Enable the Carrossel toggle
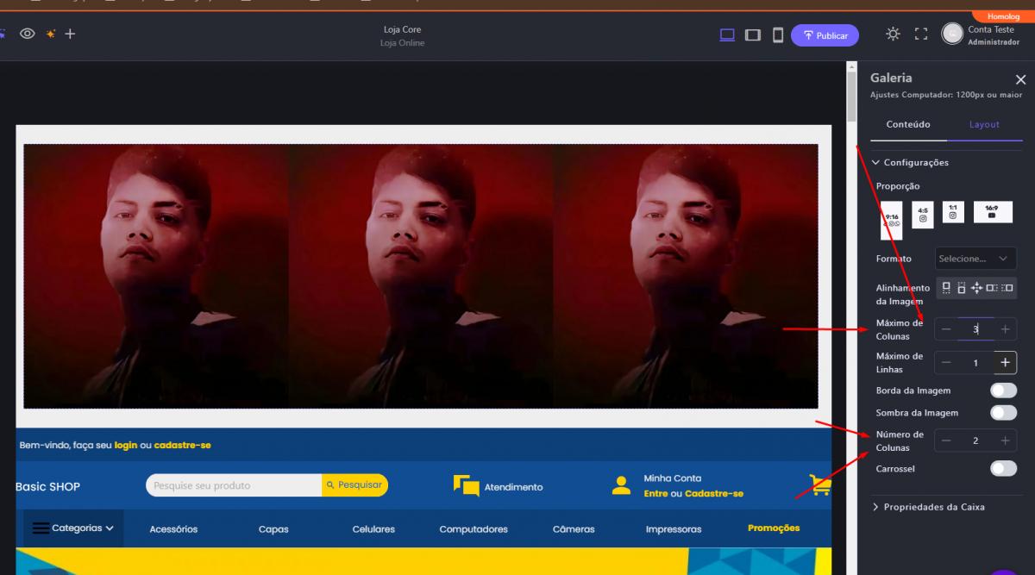The image size is (1035, 575). coord(1003,469)
